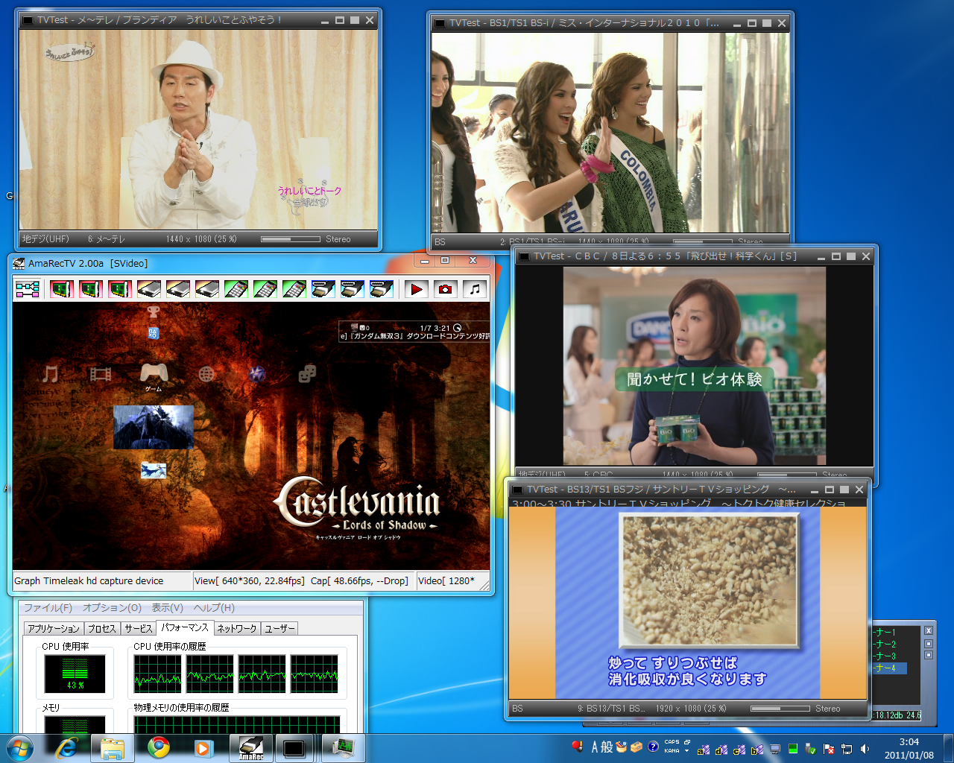Select highlighted tuner entry ending ナー4
This screenshot has width=954, height=763.
coord(889,668)
